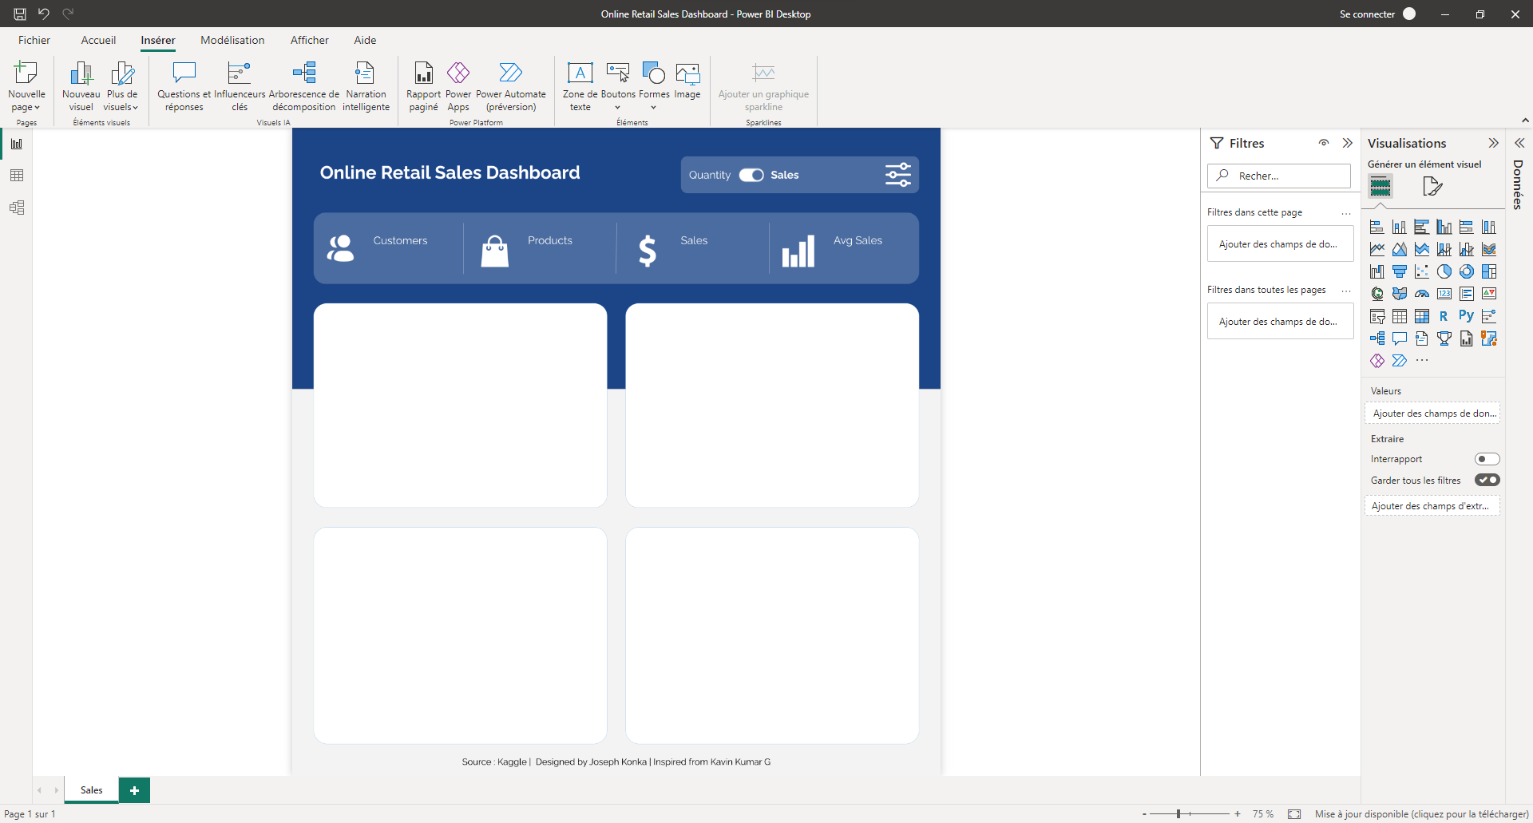Select the KPI visual

pyautogui.click(x=1488, y=295)
